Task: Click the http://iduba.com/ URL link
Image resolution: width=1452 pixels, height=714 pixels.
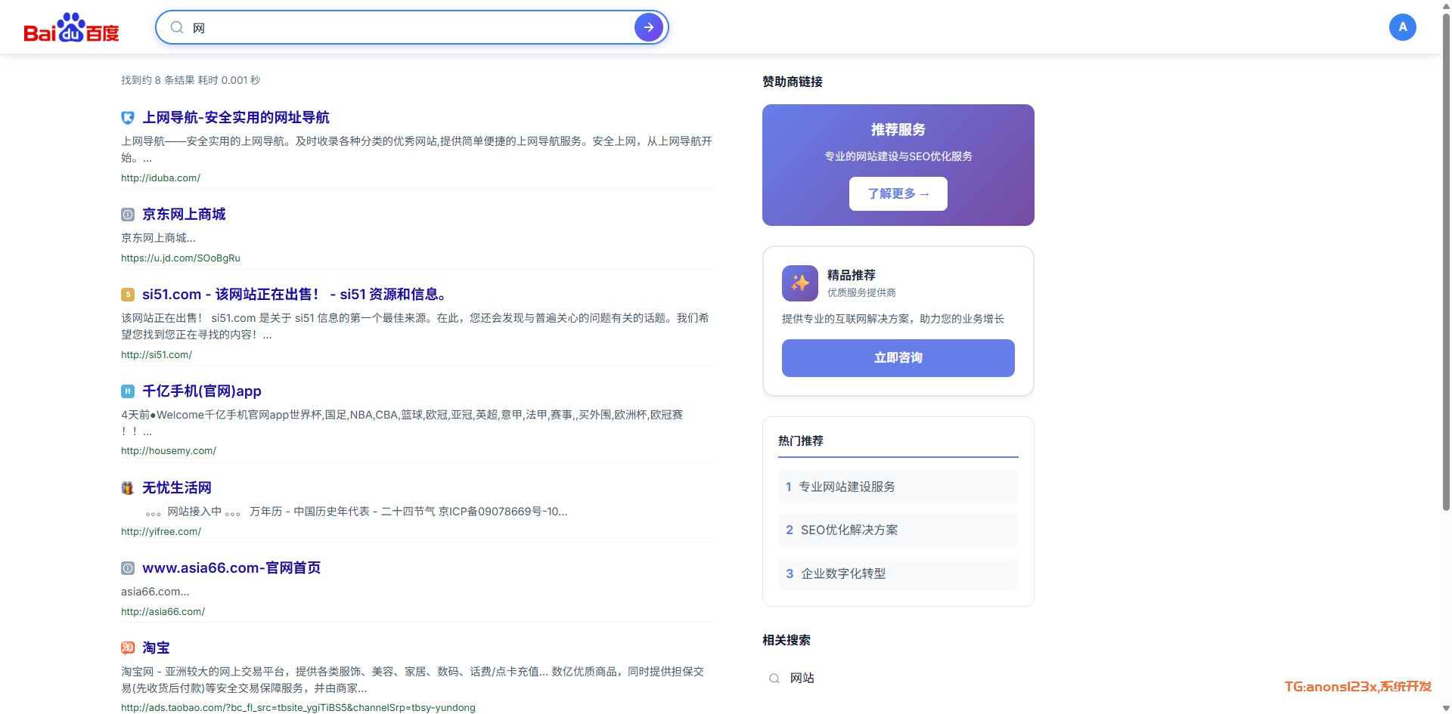Action: (x=160, y=178)
